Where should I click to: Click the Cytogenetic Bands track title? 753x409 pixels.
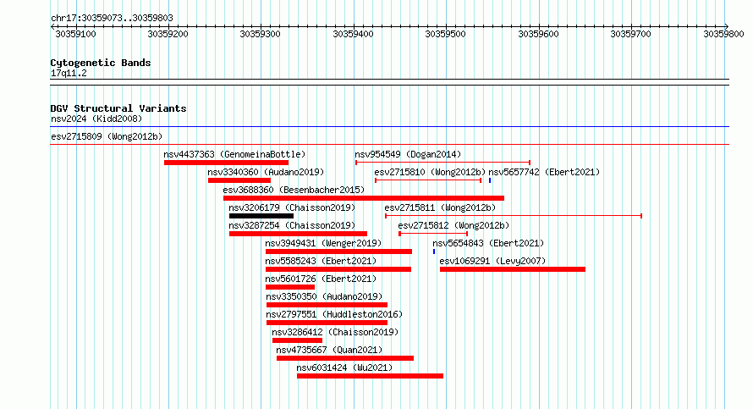tap(101, 63)
